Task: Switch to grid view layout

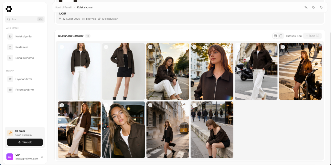Action: [x=275, y=36]
